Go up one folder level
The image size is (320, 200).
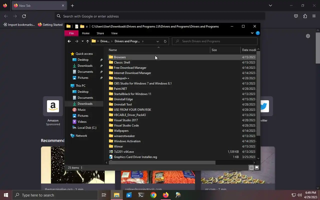click(87, 41)
